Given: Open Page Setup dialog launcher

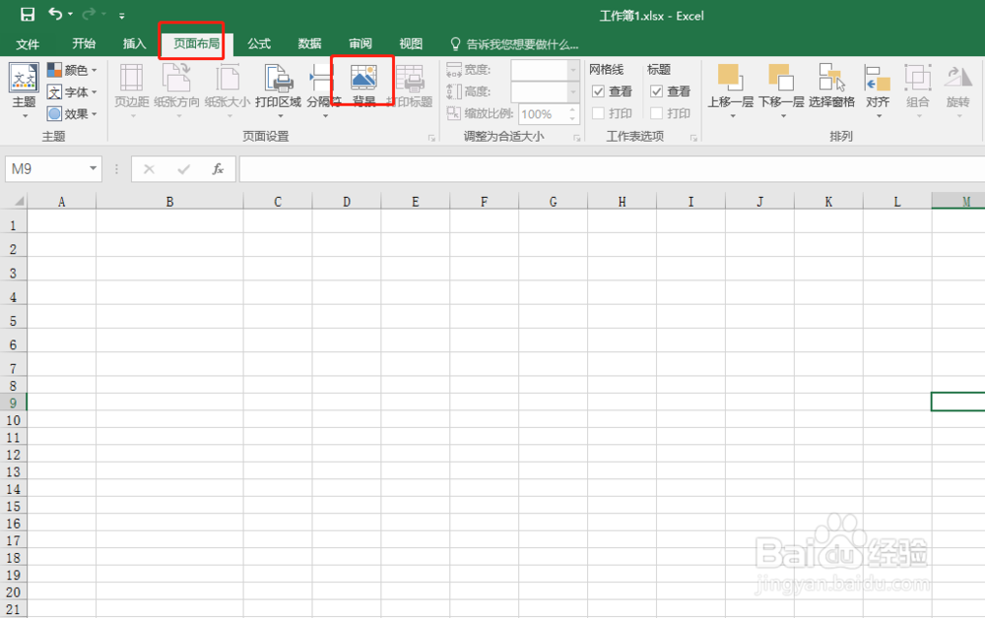Looking at the screenshot, I should point(431,138).
